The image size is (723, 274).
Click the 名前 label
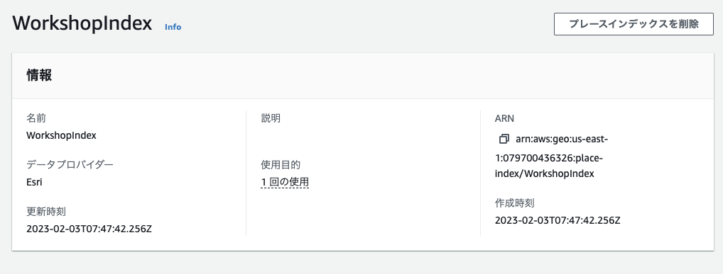(36, 118)
